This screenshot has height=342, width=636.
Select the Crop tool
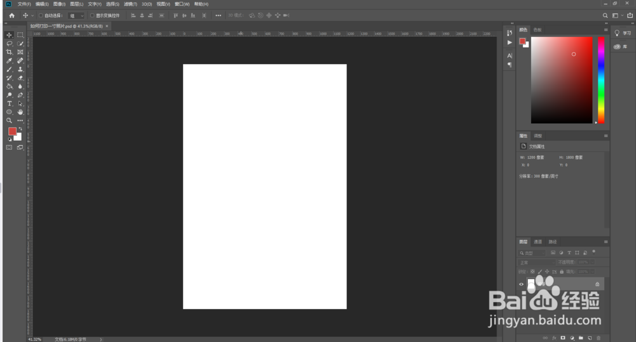pyautogui.click(x=9, y=52)
